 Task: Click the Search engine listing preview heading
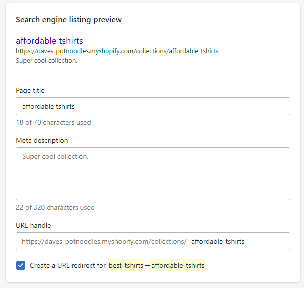pyautogui.click(x=69, y=20)
